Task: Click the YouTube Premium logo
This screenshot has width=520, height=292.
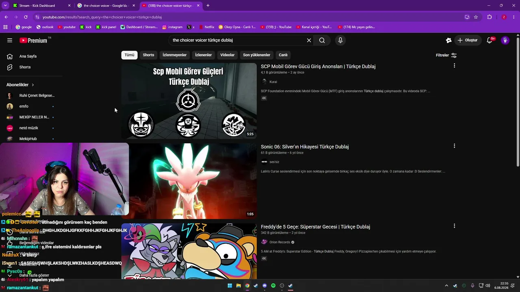Action: pos(33,40)
